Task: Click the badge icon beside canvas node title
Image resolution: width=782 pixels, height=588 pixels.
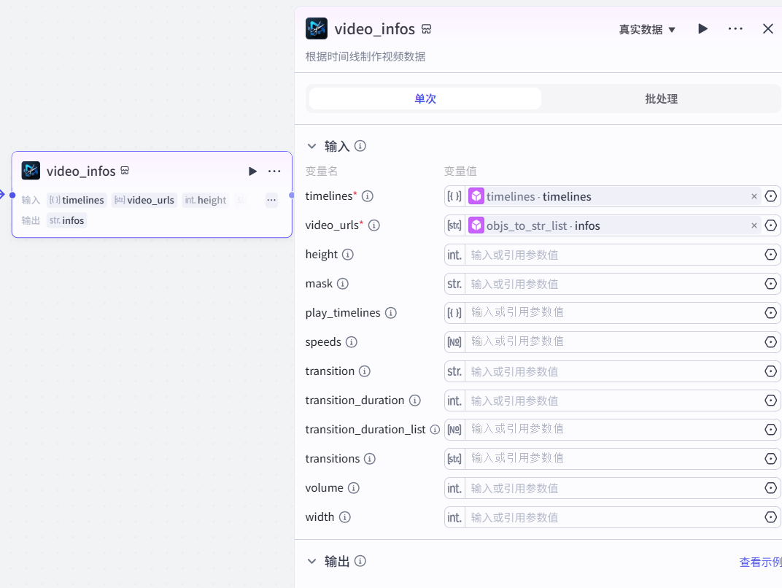Action: point(125,171)
